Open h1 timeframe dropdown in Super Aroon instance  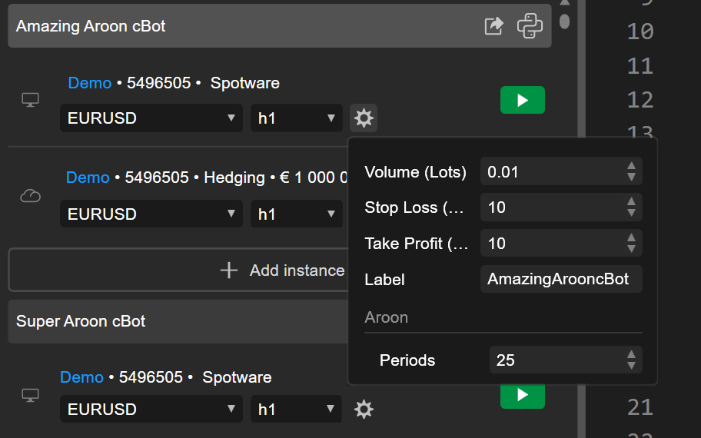[296, 410]
